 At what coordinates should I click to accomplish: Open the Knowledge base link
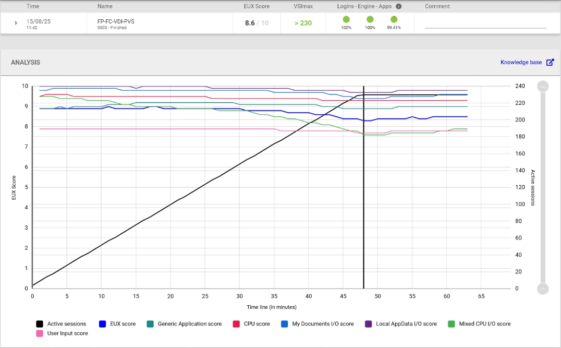(x=521, y=62)
